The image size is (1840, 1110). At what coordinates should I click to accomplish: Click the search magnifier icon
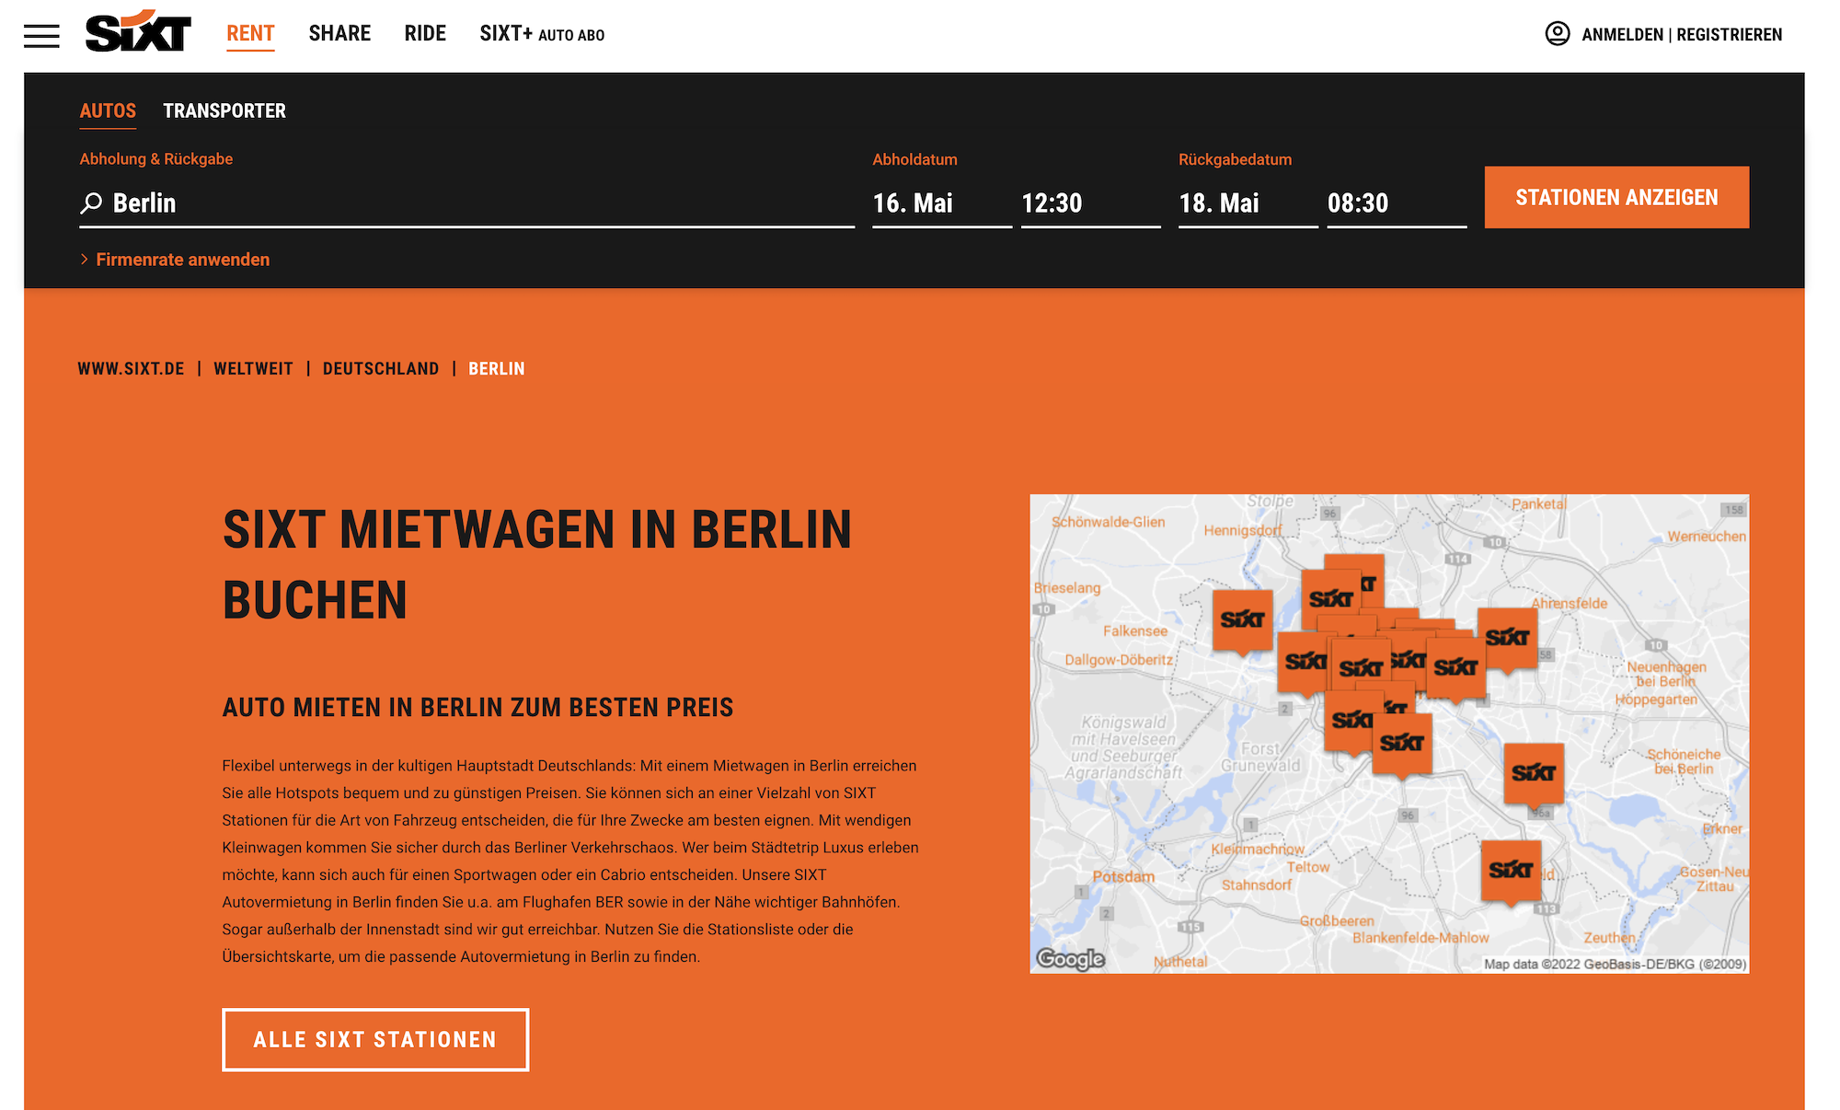pos(91,202)
